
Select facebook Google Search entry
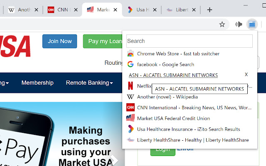tap(190, 65)
